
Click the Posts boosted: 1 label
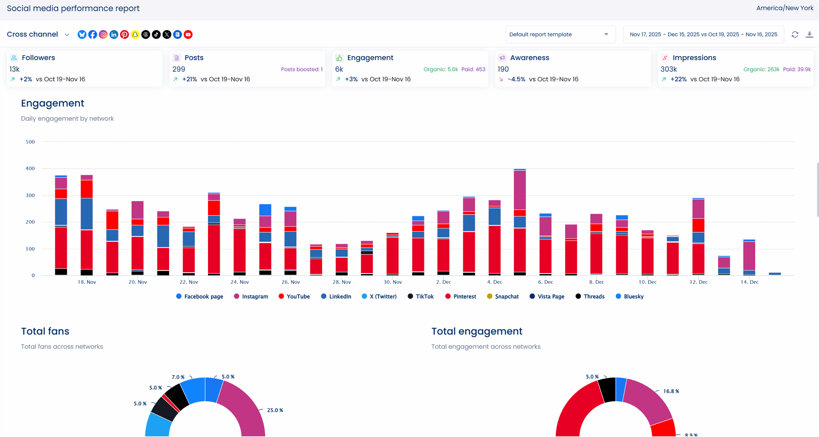click(302, 69)
